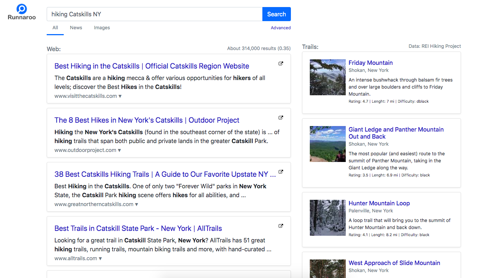Open external link icon for 38 Best Catskills result
Viewport: 481px width, 278px height.
pos(281,172)
